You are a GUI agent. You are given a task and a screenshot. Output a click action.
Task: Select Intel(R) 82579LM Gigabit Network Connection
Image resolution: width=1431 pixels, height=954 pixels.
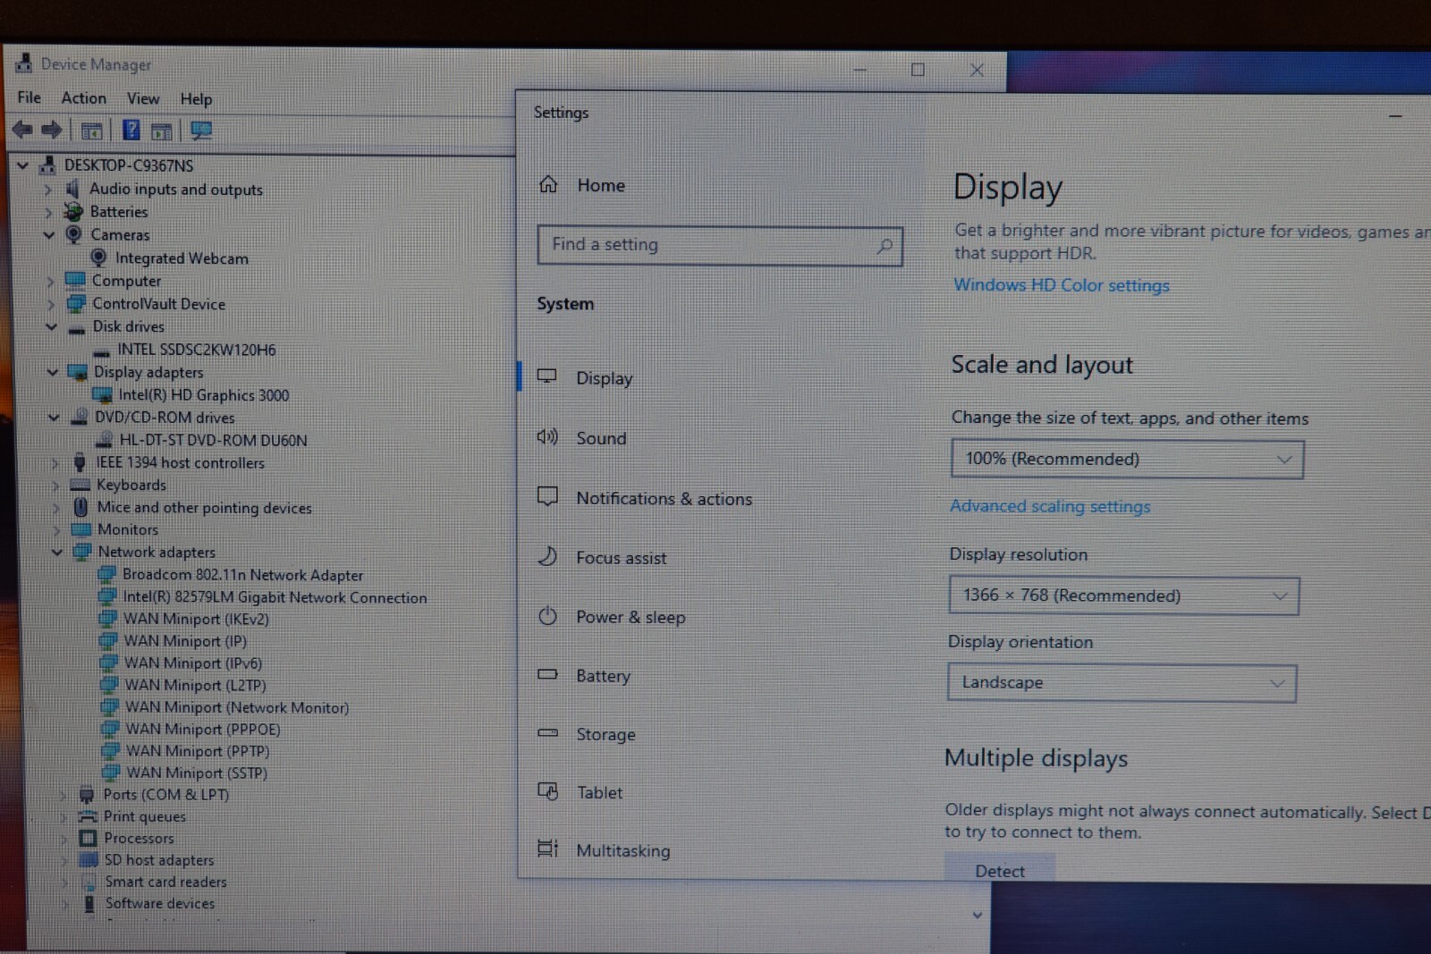(x=275, y=597)
